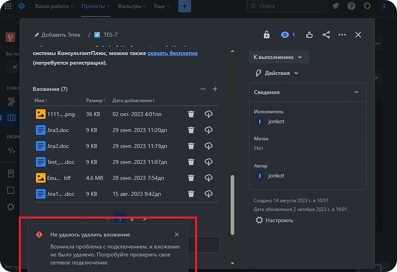
Task: Click the "скачать бесплатно" link
Action: pos(173,54)
